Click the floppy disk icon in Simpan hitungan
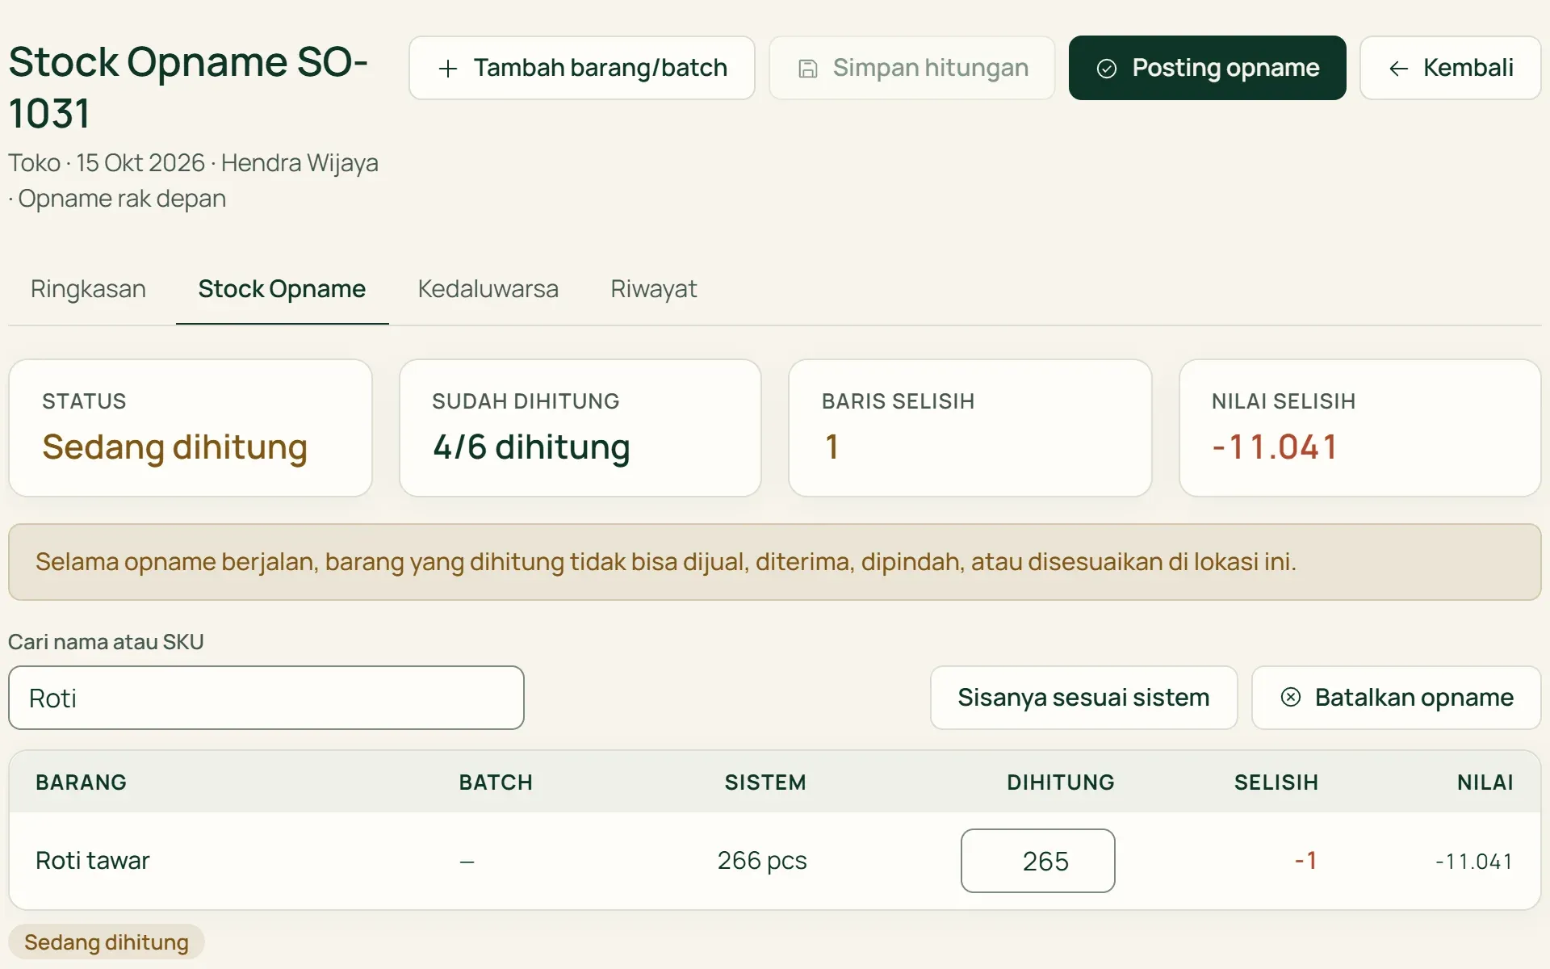Screen dimensions: 1550x969 [x=807, y=69]
